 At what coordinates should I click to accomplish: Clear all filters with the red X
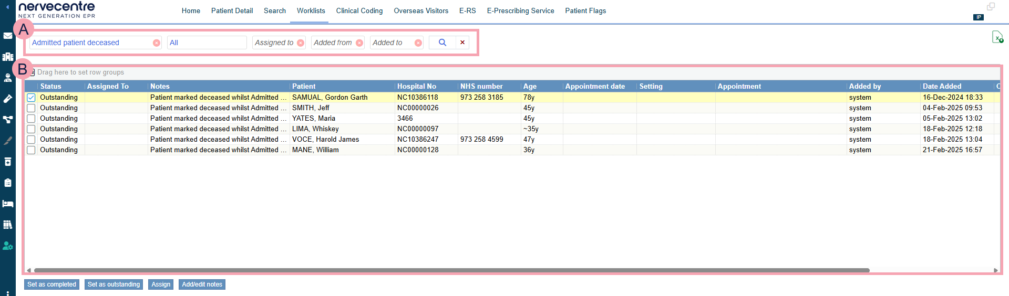[462, 43]
